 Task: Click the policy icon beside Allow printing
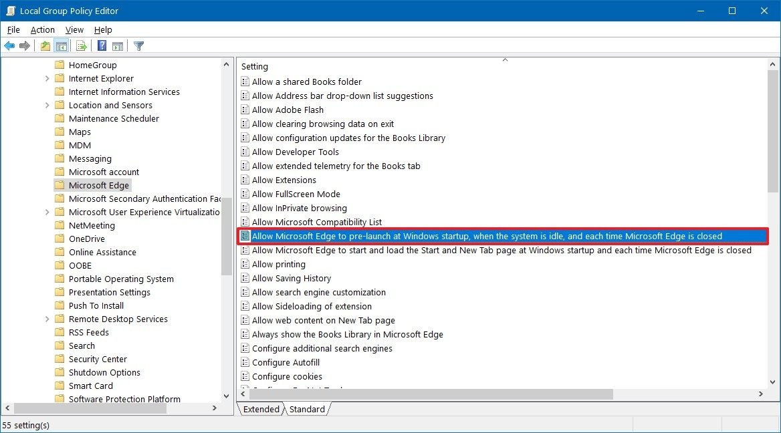(x=245, y=265)
